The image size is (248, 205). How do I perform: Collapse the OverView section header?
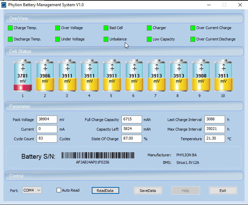(x=124, y=18)
